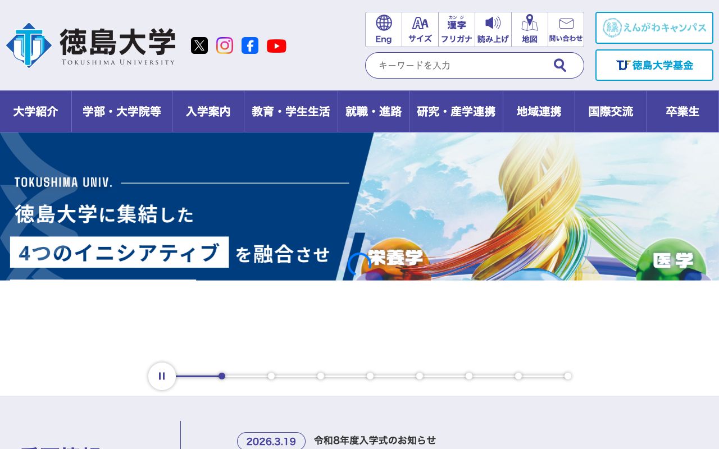The height and width of the screenshot is (449, 719).
Task: Open the 入学案内 navigation menu
Action: pyautogui.click(x=208, y=111)
